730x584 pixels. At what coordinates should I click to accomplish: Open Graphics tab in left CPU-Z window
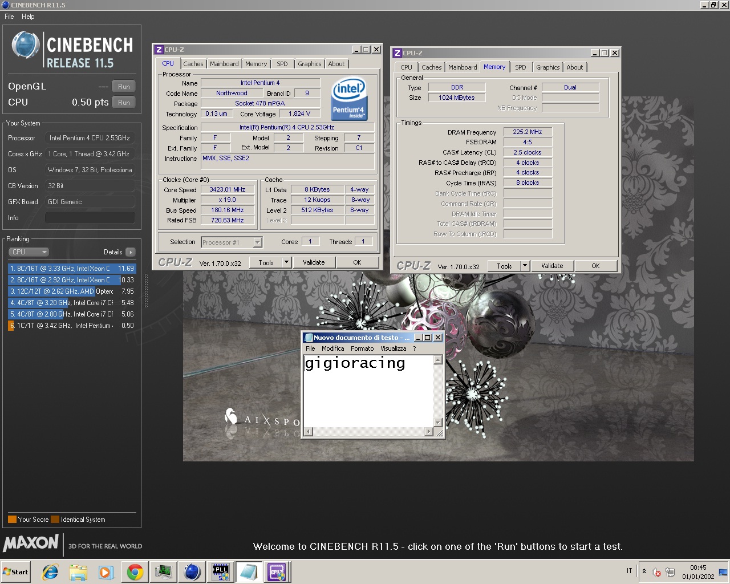310,64
